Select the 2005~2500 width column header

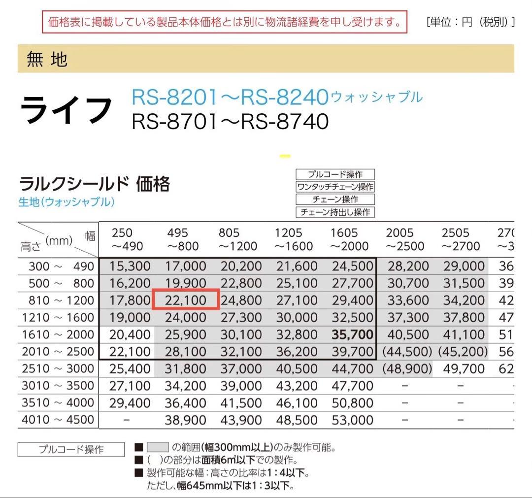[x=405, y=239]
